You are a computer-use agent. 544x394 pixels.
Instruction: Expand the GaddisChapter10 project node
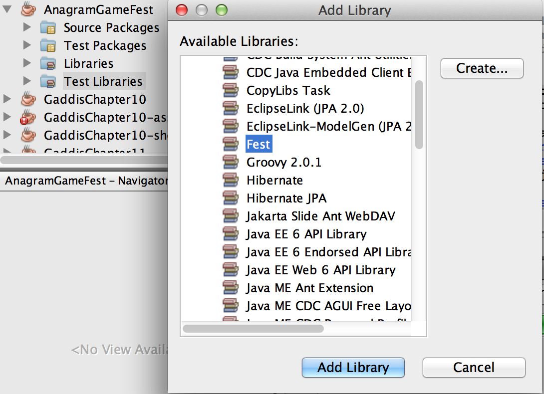pyautogui.click(x=7, y=99)
